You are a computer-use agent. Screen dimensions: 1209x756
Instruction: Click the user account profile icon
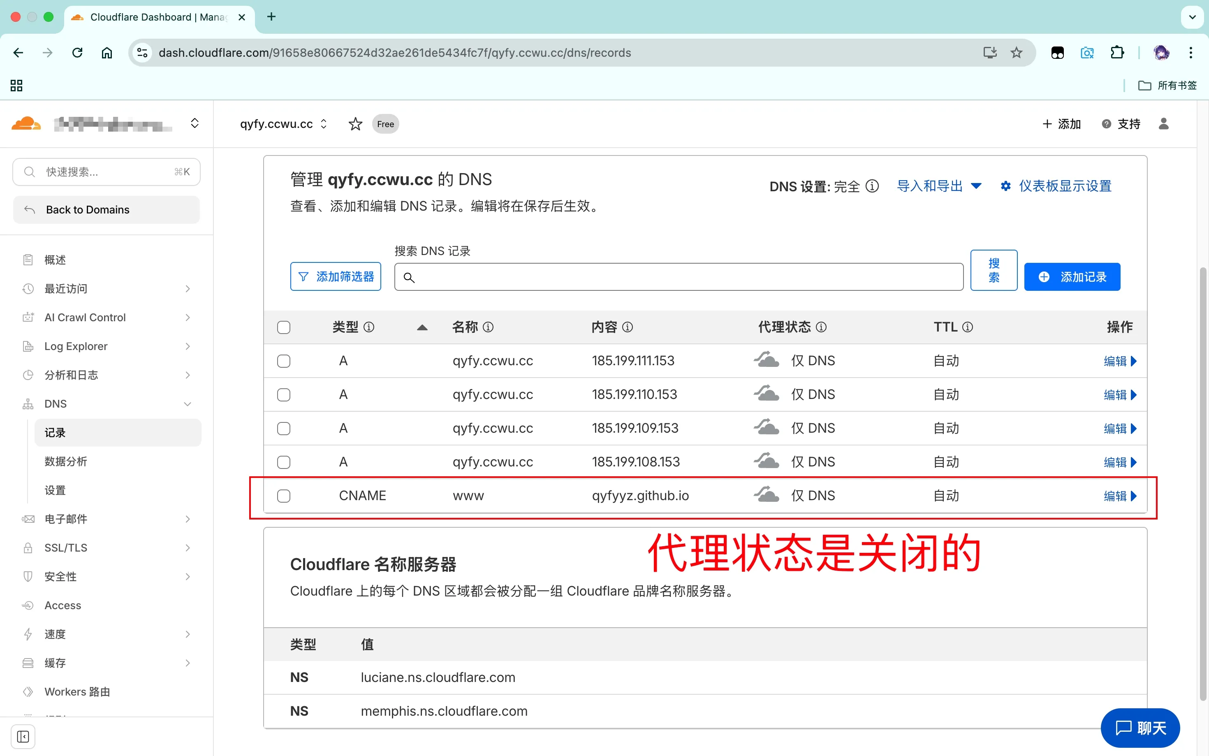1163,123
